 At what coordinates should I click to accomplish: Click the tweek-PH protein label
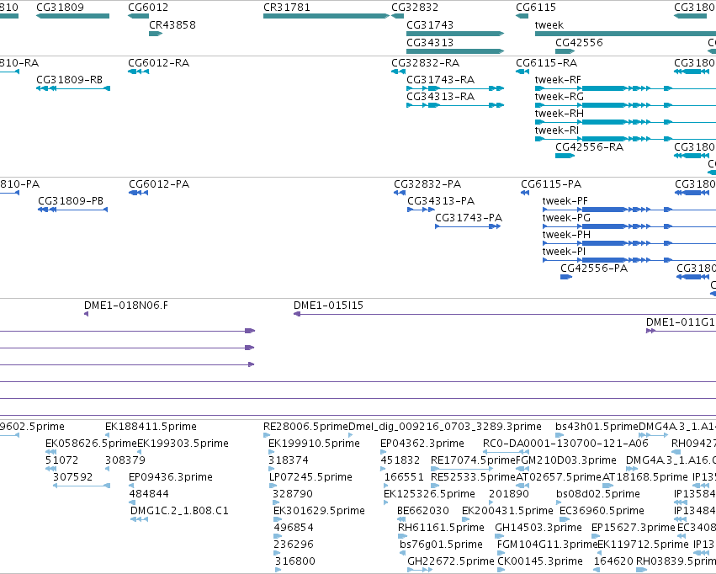(x=566, y=235)
